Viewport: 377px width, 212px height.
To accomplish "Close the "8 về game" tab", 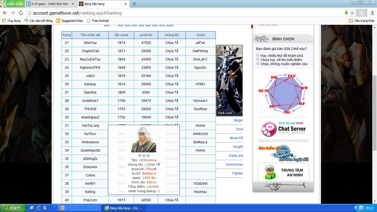I will (73, 4).
